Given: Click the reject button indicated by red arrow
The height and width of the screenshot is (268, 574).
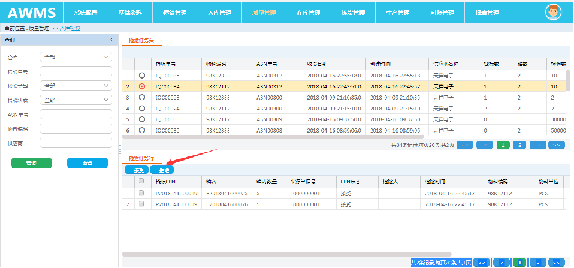Looking at the screenshot, I should (x=160, y=170).
